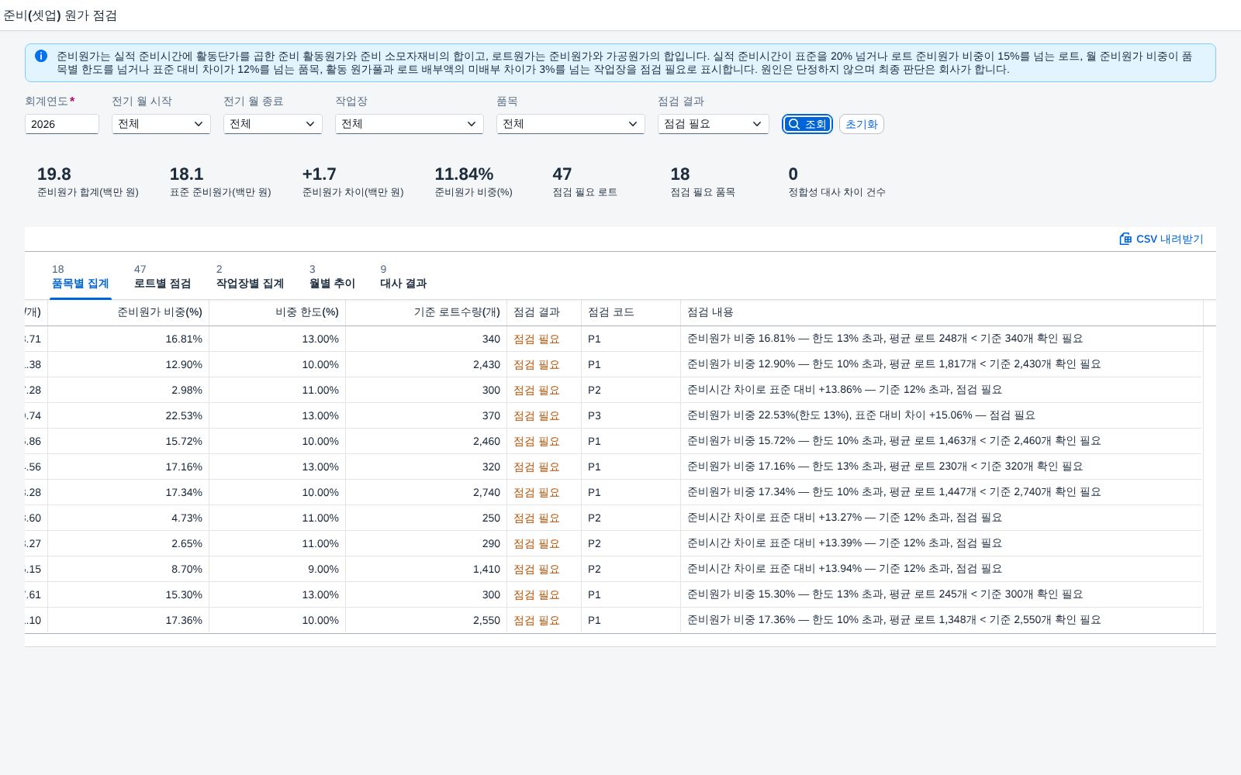Click the 회계연도 input field
The image size is (1241, 775).
tap(62, 124)
